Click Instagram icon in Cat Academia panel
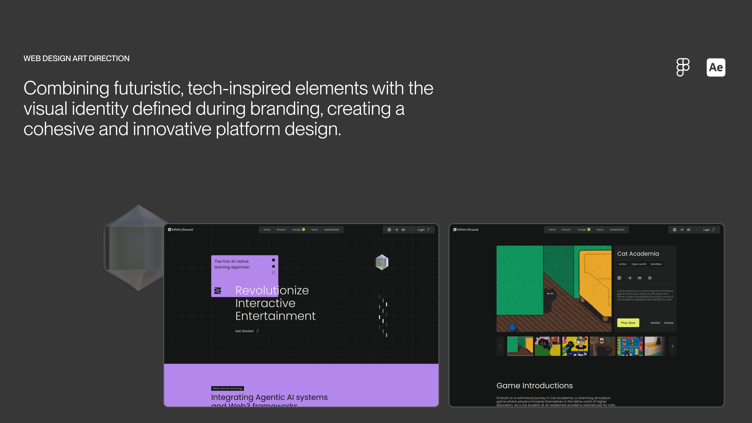752x423 pixels. click(650, 278)
